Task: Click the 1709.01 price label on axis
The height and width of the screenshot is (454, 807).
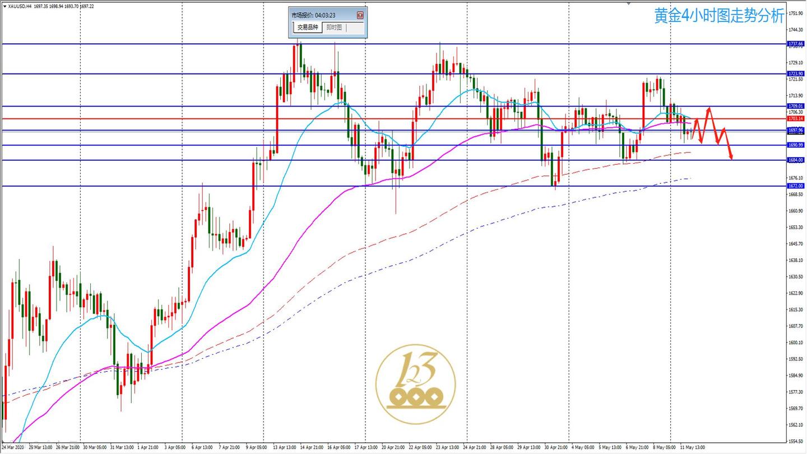Action: pos(796,106)
